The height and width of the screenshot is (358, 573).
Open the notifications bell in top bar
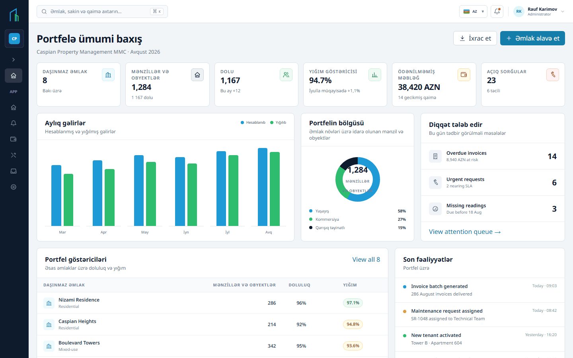pyautogui.click(x=497, y=12)
